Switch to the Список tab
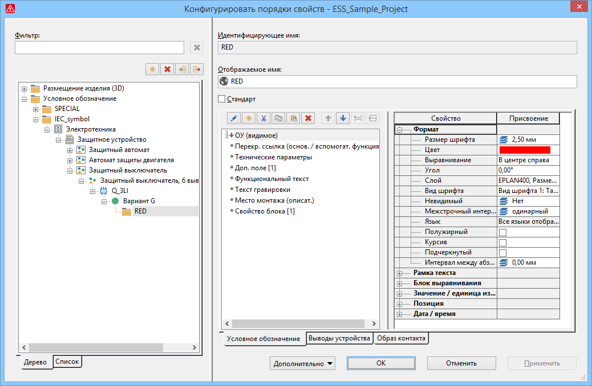This screenshot has height=386, width=592. [67, 362]
